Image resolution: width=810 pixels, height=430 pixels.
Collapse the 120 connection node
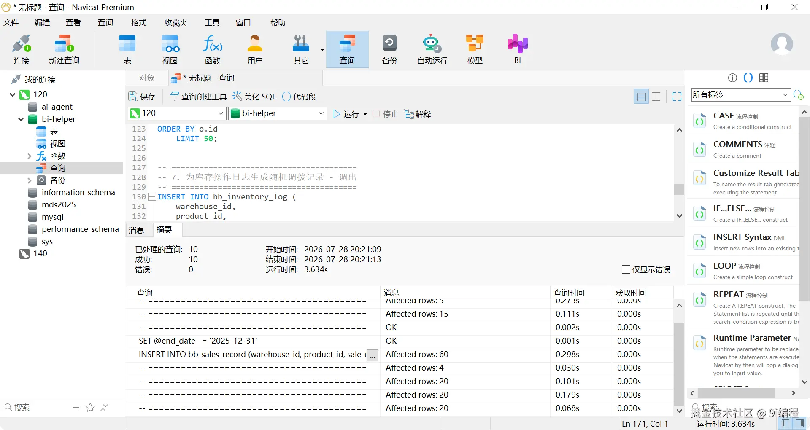click(x=12, y=94)
